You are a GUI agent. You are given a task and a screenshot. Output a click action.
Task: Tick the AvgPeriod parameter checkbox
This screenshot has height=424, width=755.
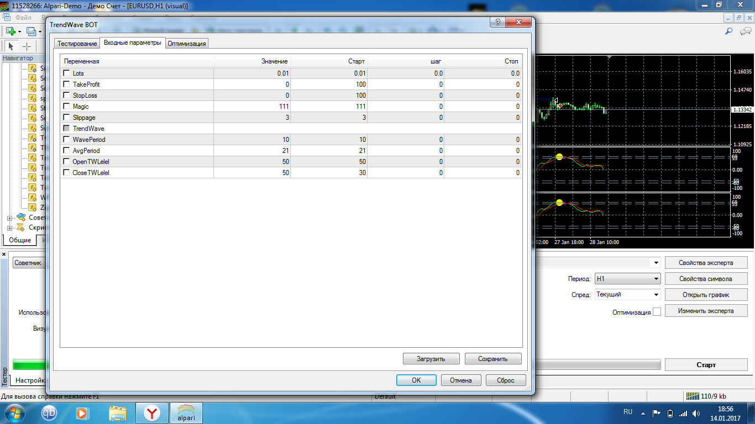pos(66,151)
